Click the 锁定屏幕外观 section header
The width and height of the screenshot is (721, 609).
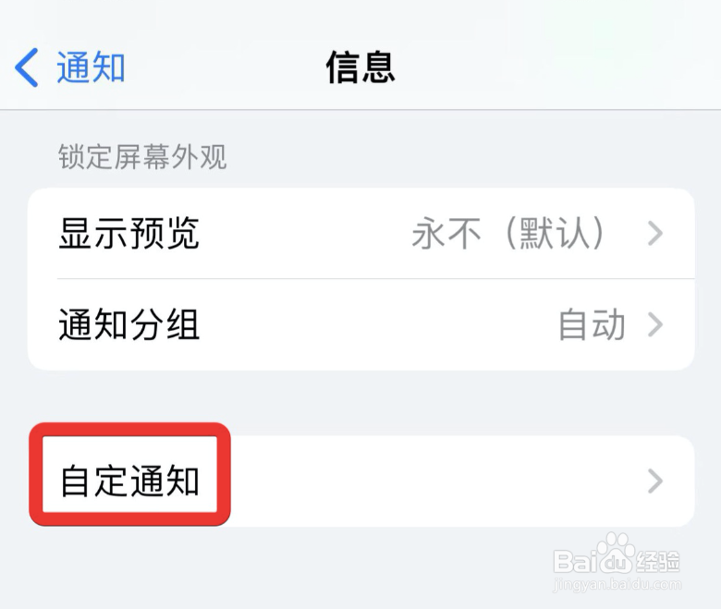coord(142,157)
